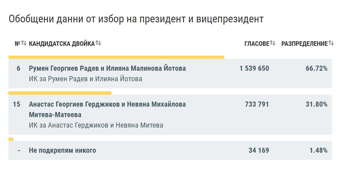Click the small bar above Не подкрепям никого
Image resolution: width=341 pixels, height=183 pixels.
pos(11,139)
